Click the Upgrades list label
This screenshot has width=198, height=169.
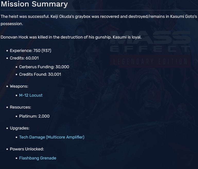(20, 128)
